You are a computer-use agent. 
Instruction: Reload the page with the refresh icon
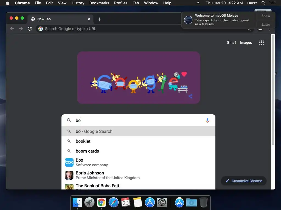coord(30,28)
